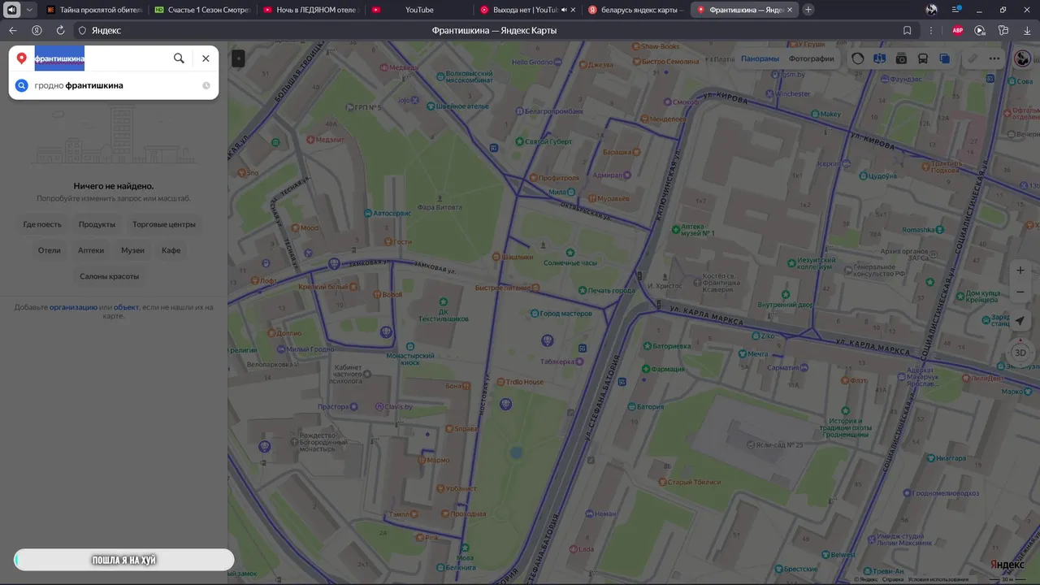Remove history suggestion via clock icon
Screen dimensions: 1040x585
[x=206, y=85]
